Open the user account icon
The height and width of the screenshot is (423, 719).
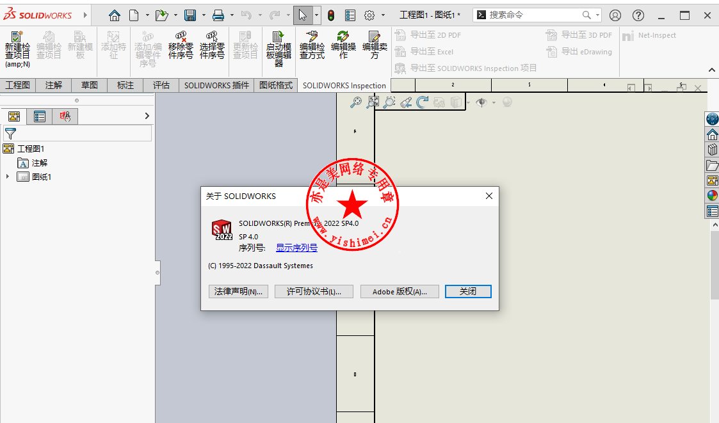[x=615, y=15]
